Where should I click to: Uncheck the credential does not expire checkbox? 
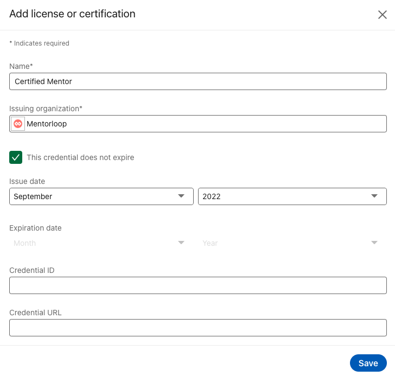[16, 157]
